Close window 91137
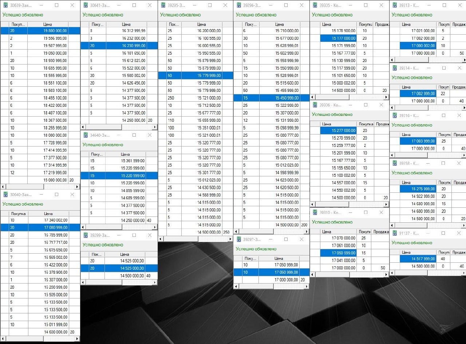466x344 pixels. pos(459,233)
